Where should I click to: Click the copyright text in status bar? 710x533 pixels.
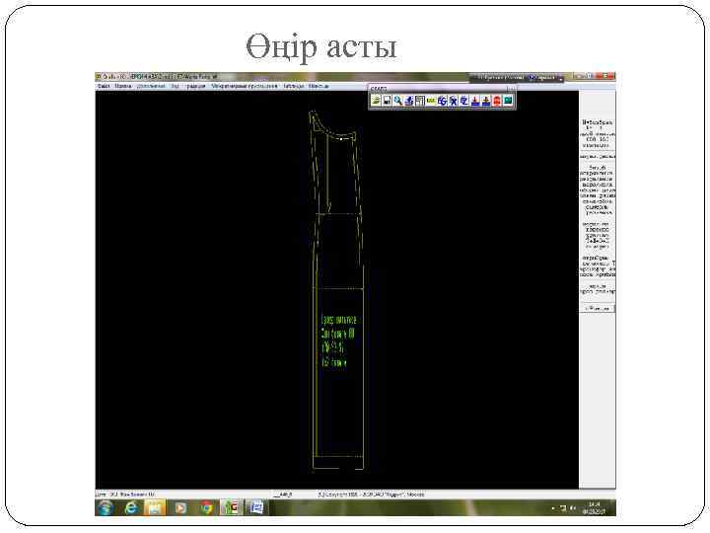click(x=372, y=495)
